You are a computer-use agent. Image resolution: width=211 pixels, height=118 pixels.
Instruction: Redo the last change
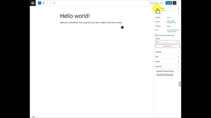pos(50,3)
